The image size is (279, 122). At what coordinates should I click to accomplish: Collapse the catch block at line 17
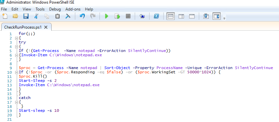(16, 102)
